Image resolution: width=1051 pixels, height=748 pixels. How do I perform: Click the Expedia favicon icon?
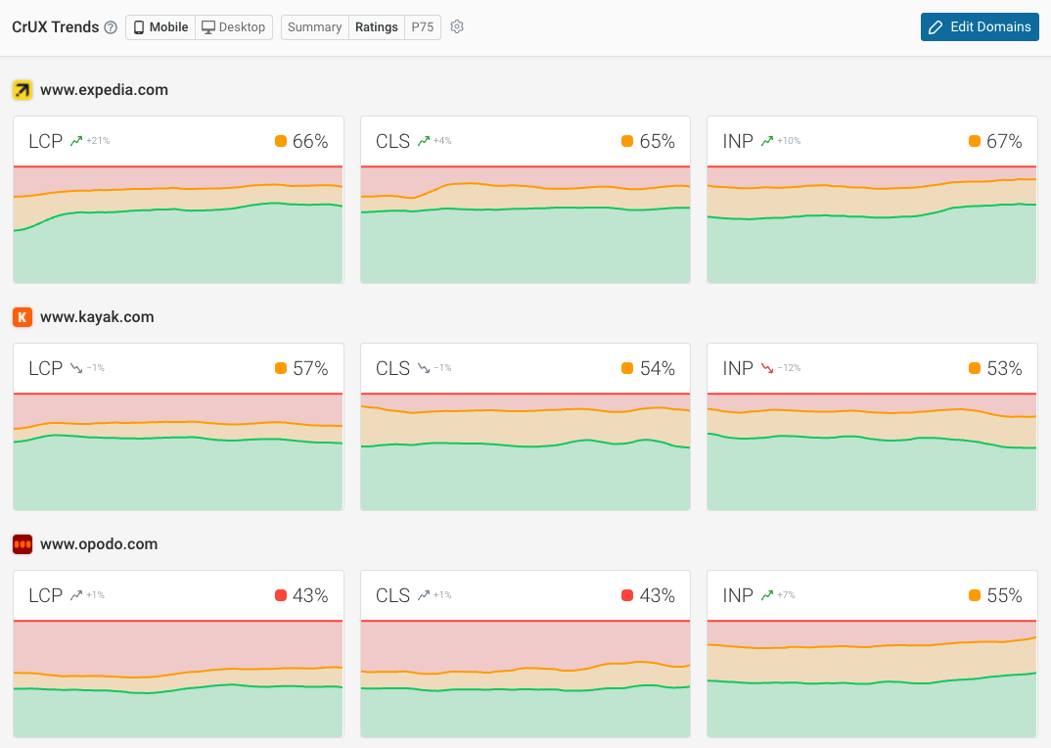pyautogui.click(x=22, y=89)
